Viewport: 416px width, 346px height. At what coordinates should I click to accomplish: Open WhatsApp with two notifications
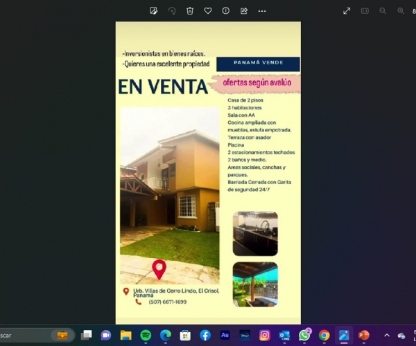point(304,335)
